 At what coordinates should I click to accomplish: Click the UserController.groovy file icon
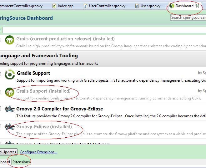tap(85, 6)
